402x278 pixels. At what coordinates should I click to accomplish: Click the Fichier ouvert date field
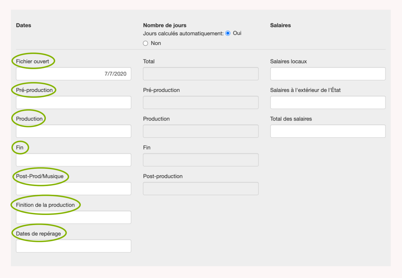(74, 74)
